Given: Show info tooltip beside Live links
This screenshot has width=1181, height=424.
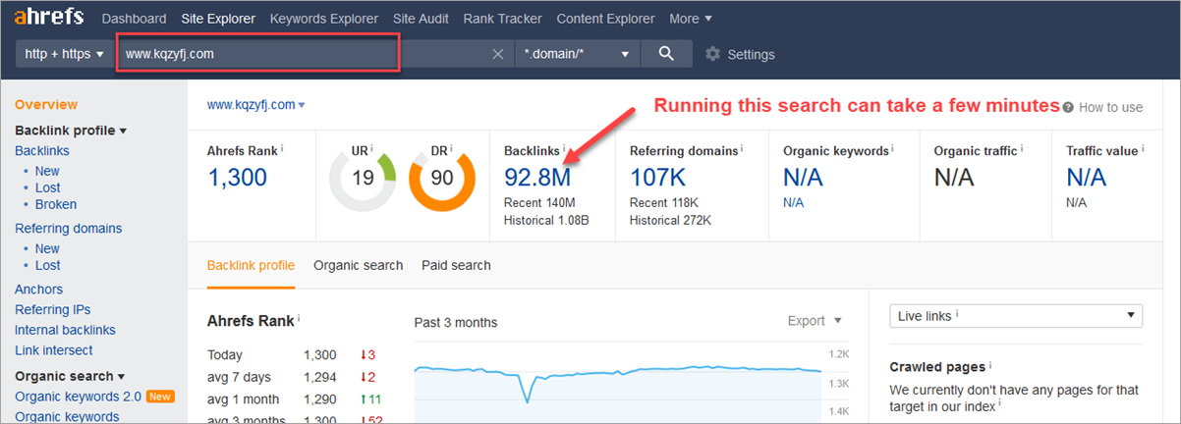Looking at the screenshot, I should click(956, 315).
